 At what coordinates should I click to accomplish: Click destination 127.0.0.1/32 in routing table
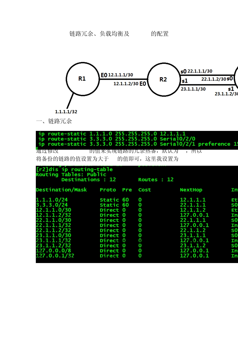coord(55,256)
